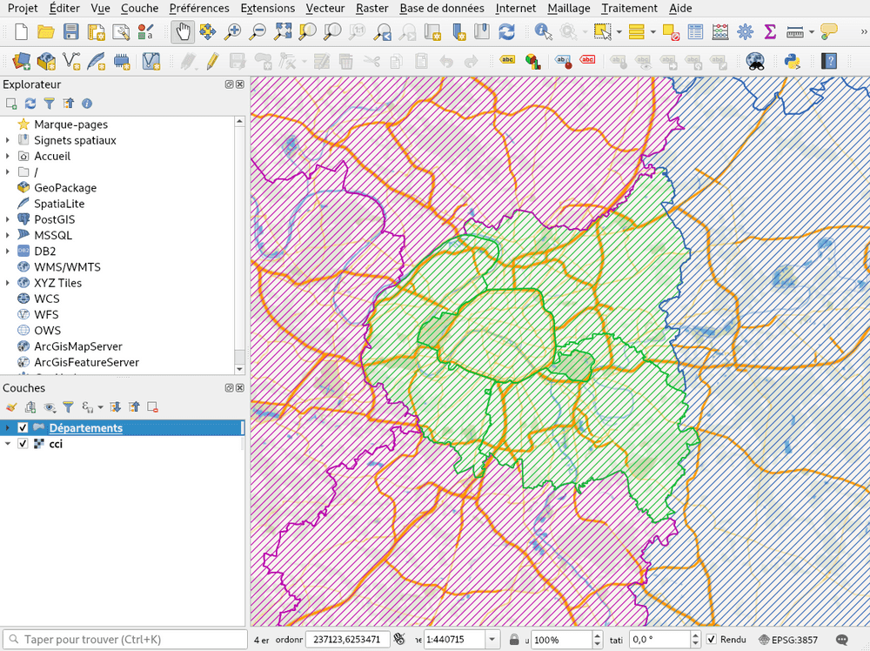Expand the XYZ Tiles entry
This screenshot has height=651, width=870.
tap(9, 283)
